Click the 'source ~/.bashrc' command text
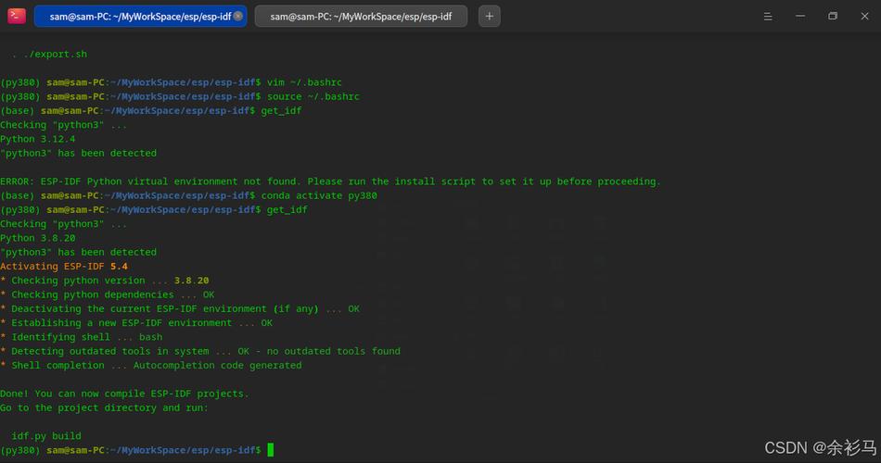This screenshot has width=881, height=463. click(313, 96)
